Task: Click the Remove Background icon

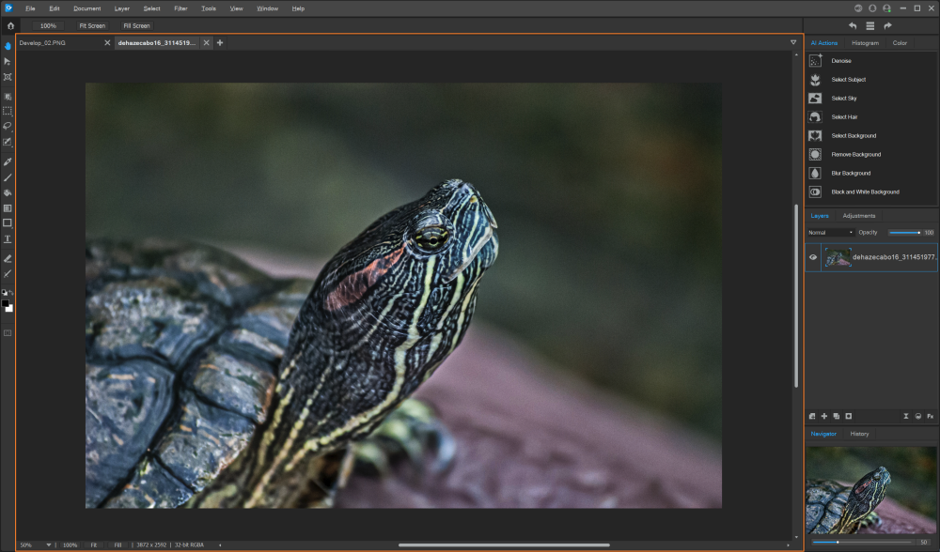Action: pos(815,154)
